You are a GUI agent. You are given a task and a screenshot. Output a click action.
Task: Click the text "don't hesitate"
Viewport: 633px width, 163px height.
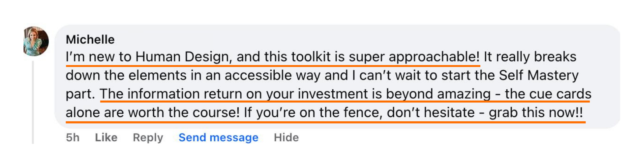431,113
